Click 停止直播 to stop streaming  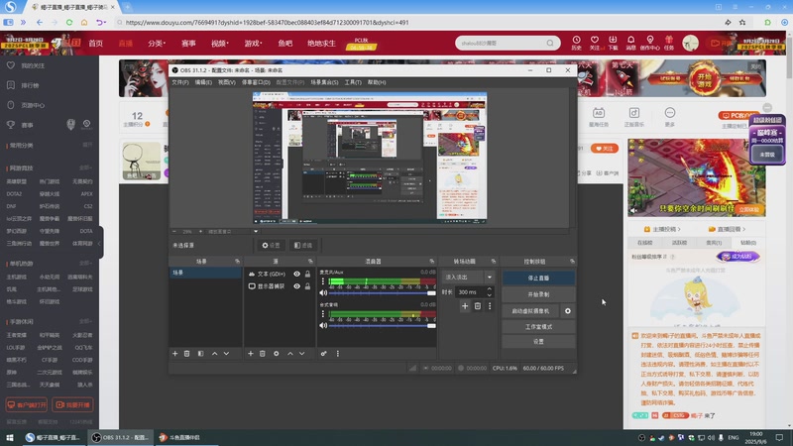point(538,279)
